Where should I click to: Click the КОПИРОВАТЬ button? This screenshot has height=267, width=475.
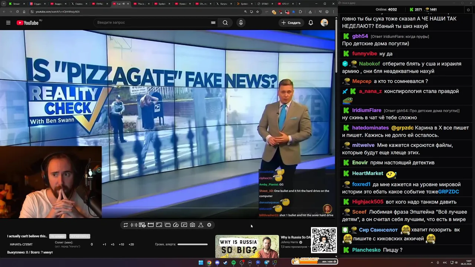click(x=79, y=236)
